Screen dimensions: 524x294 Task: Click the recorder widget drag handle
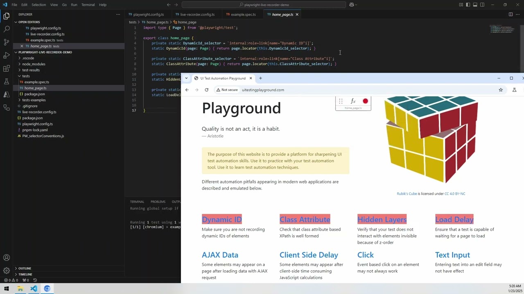click(x=341, y=101)
